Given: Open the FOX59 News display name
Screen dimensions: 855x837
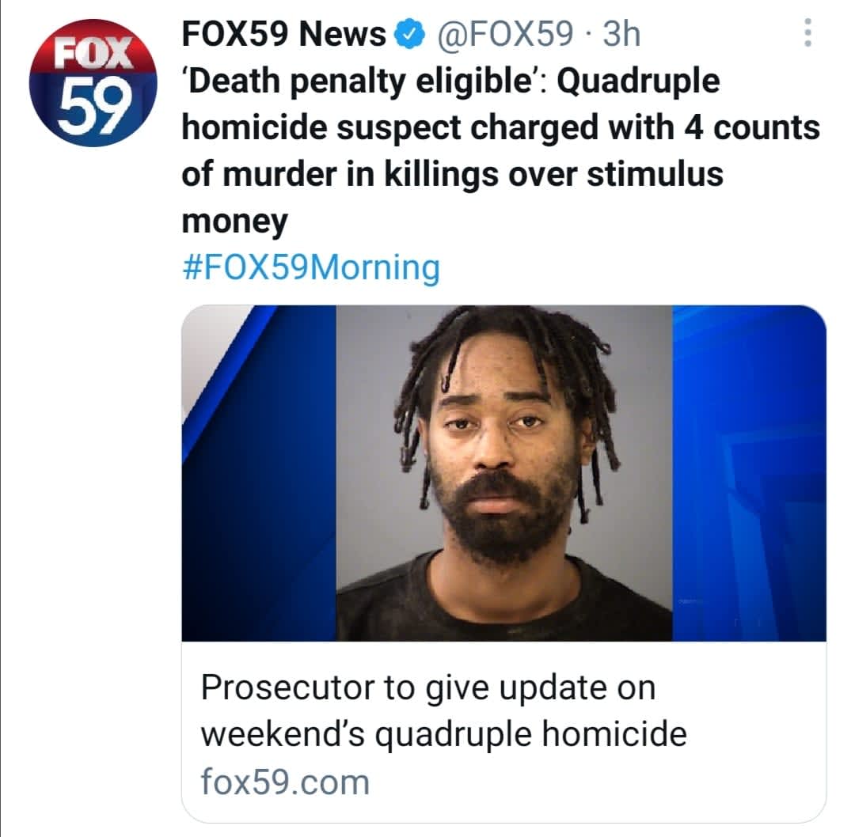Looking at the screenshot, I should click(283, 34).
